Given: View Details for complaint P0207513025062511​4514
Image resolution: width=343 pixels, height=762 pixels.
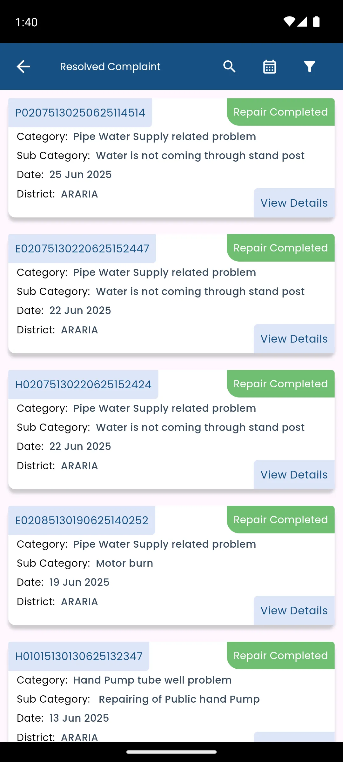Looking at the screenshot, I should [294, 203].
